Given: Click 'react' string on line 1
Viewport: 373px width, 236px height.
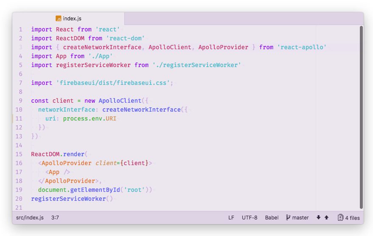Looking at the screenshot, I should 107,30.
